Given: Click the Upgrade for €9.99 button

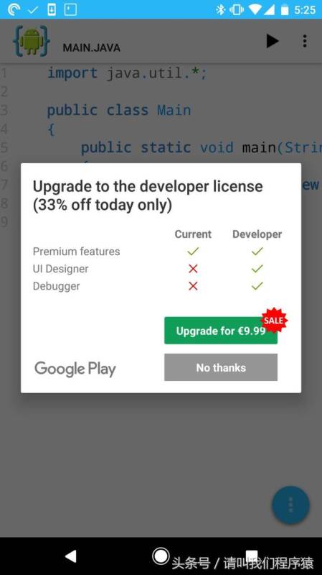Looking at the screenshot, I should (221, 331).
